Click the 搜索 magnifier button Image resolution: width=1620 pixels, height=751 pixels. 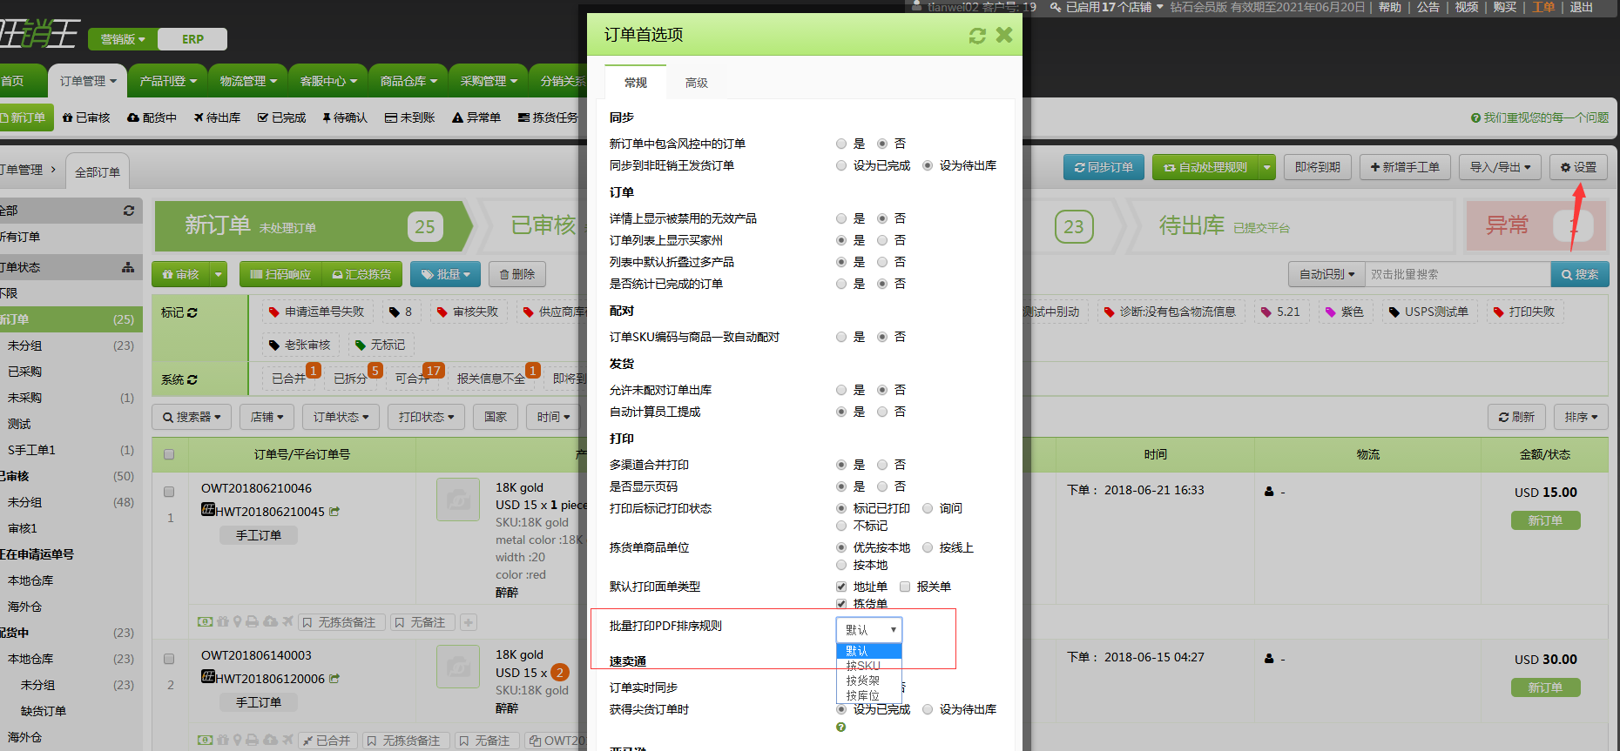coord(1579,274)
